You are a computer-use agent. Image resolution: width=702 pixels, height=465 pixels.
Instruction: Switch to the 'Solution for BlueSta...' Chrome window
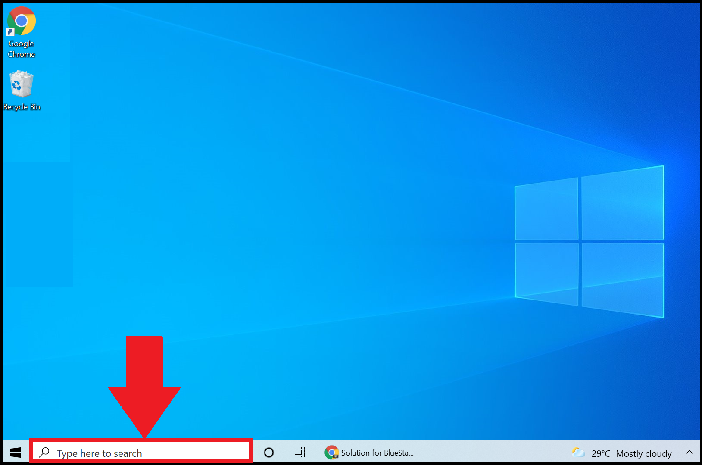[x=369, y=453]
